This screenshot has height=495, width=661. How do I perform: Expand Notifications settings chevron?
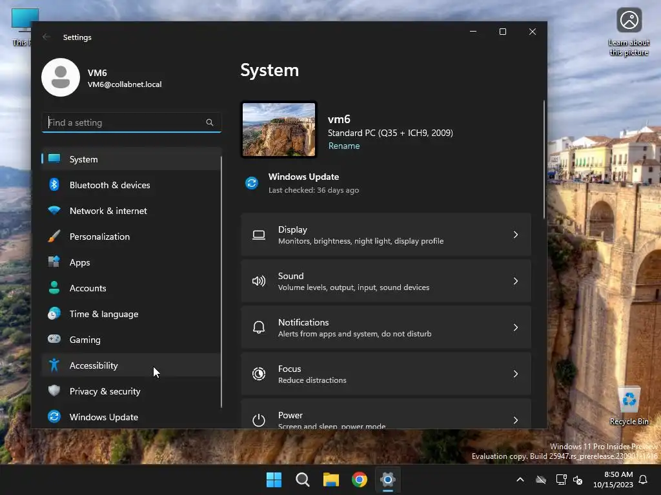(x=516, y=327)
